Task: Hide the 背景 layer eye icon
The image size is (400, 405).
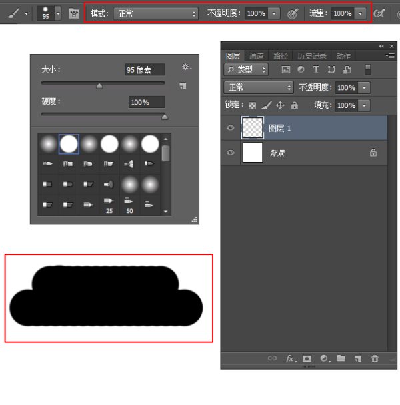Action: tap(230, 153)
